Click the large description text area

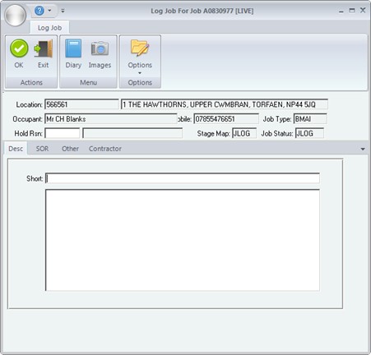tap(183, 240)
